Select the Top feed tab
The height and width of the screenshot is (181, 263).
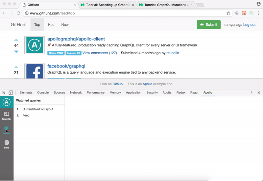click(x=37, y=25)
